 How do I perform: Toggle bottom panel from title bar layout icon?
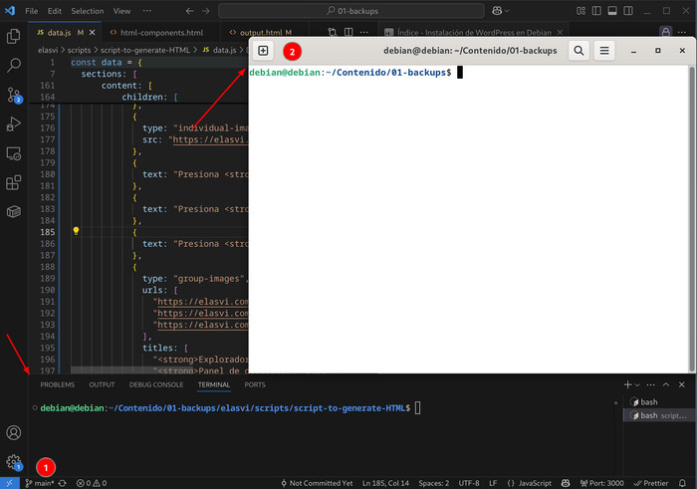pos(612,11)
